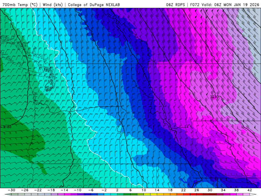Viewport: 261px width, 196px height.
Task: Click the 22 colorbar scale value
Action: coord(183,190)
